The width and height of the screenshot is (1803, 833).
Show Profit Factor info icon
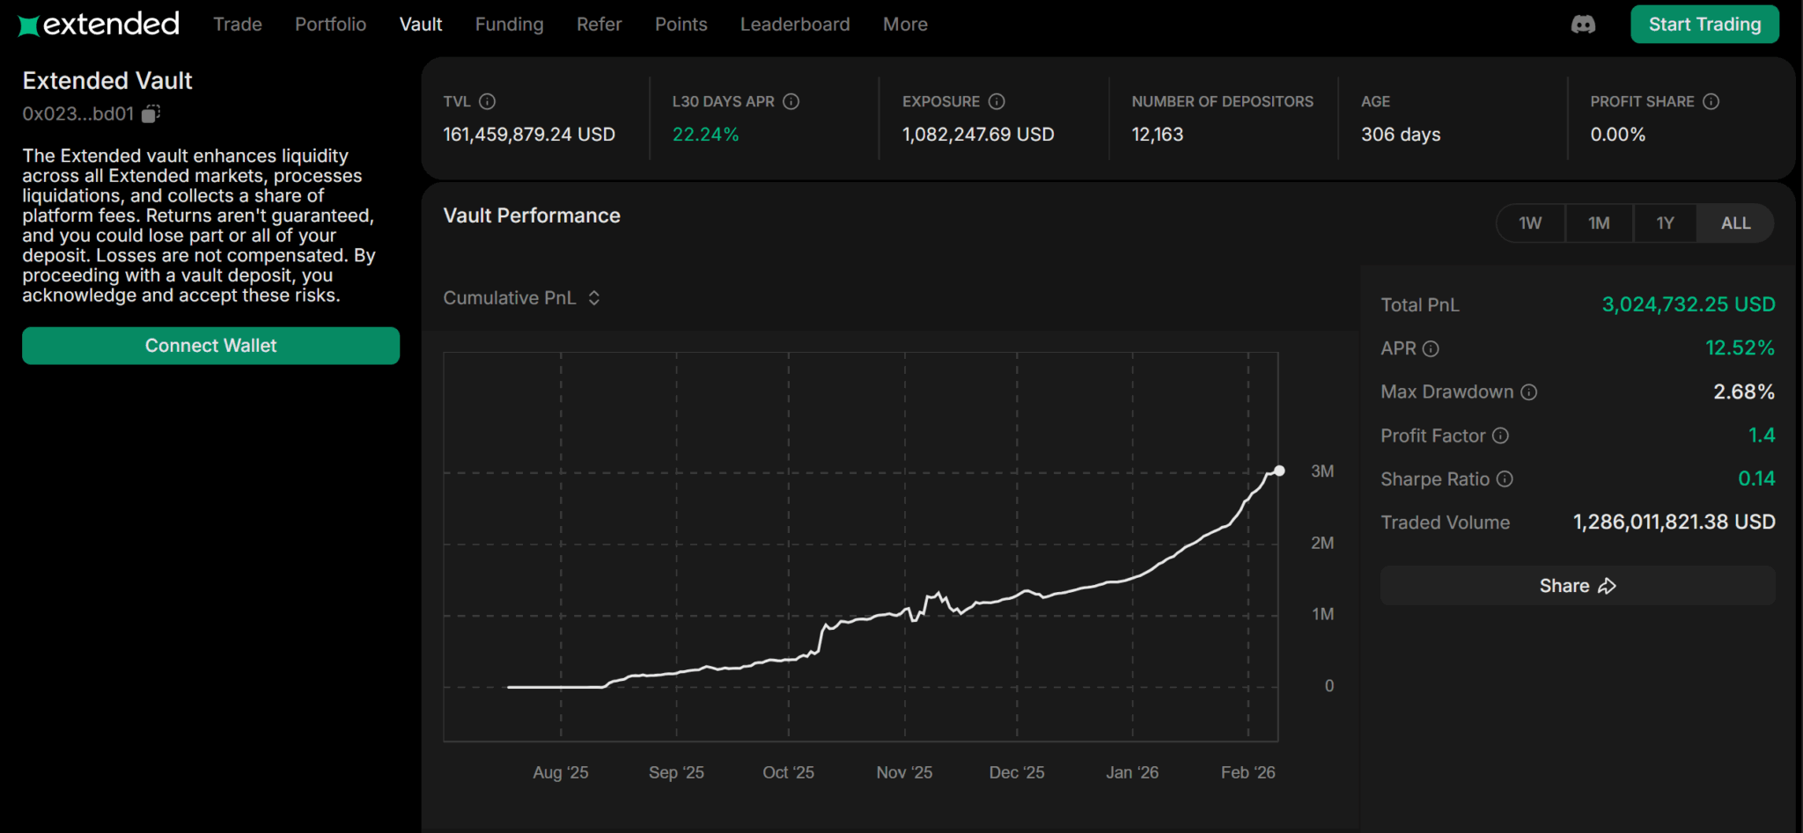(x=1501, y=435)
